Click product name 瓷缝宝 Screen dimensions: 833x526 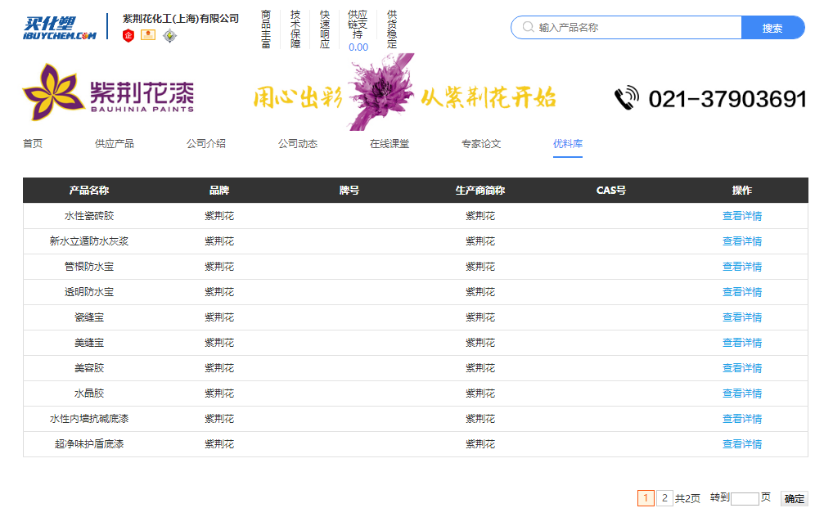[x=89, y=317]
